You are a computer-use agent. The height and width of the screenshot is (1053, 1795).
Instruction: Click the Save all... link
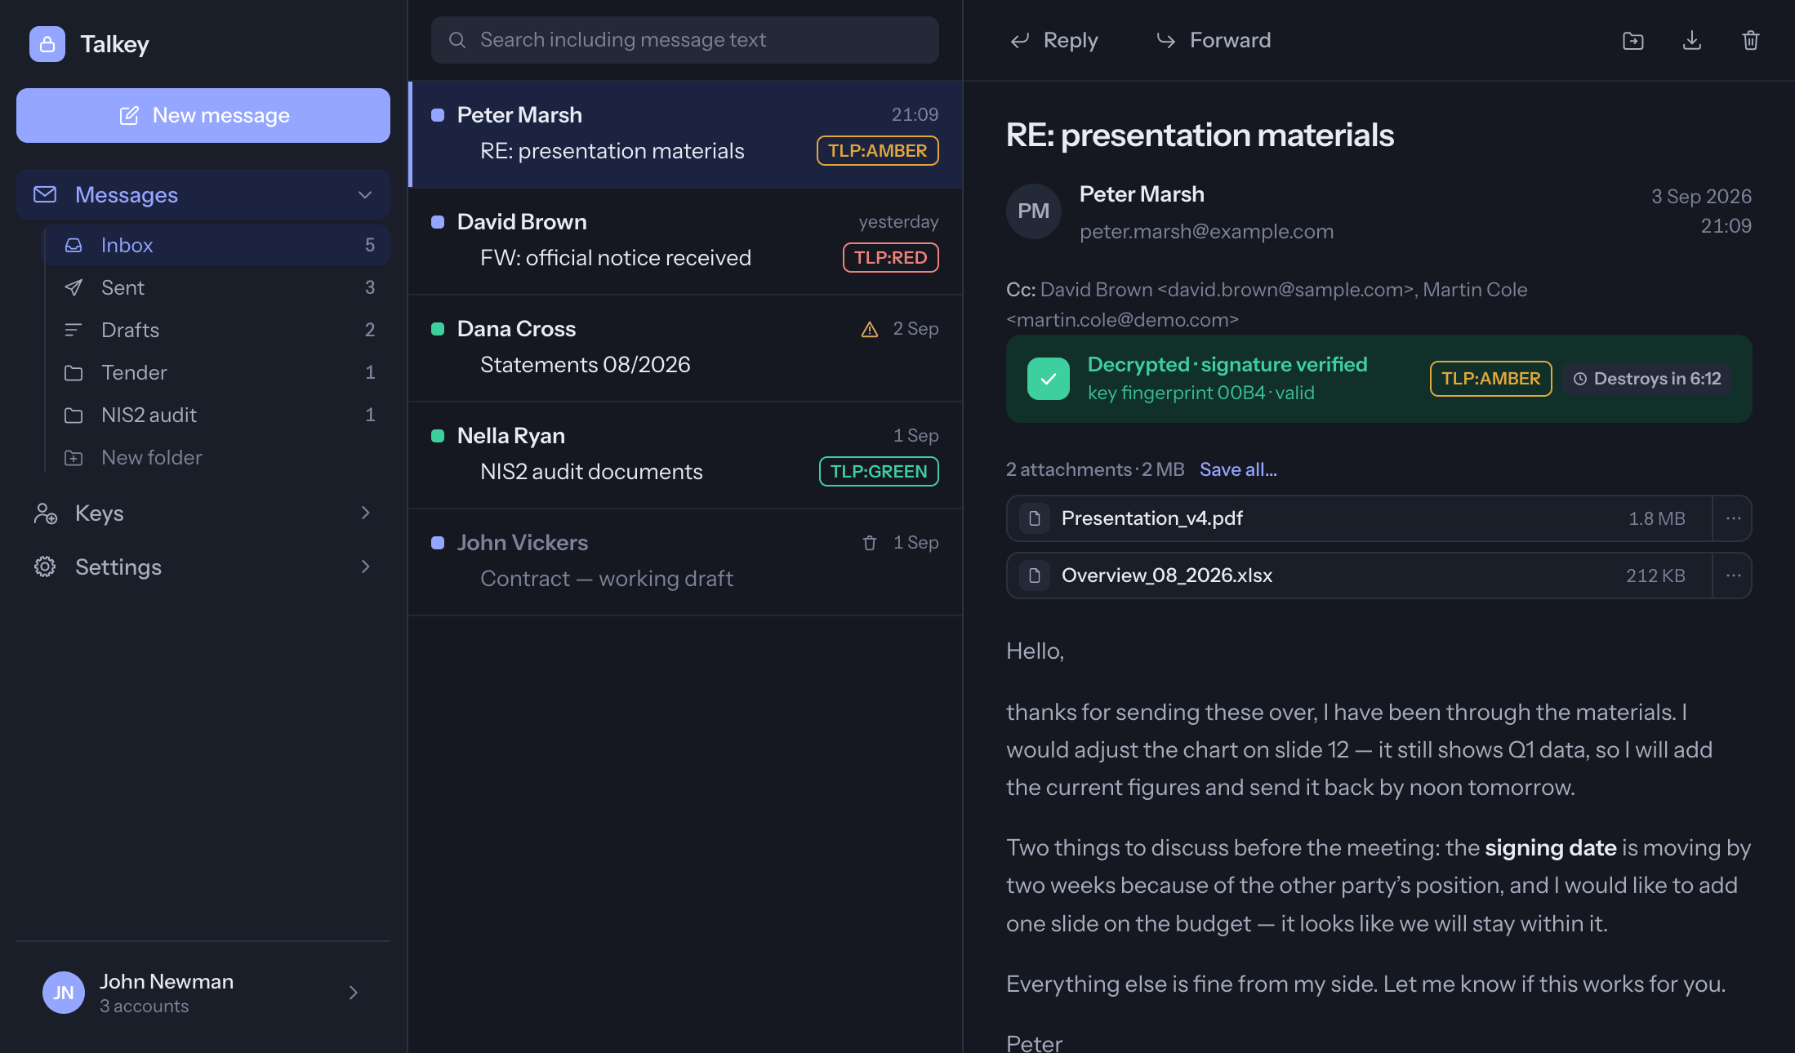tap(1238, 469)
